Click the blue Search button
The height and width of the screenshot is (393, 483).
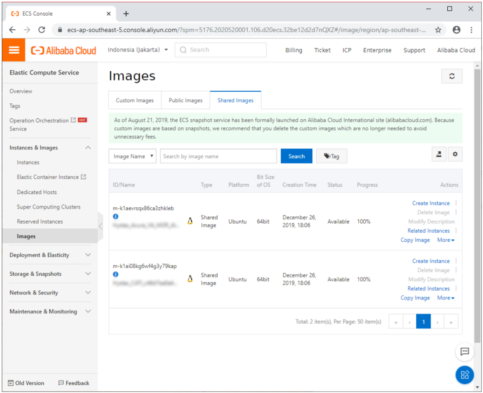click(296, 157)
